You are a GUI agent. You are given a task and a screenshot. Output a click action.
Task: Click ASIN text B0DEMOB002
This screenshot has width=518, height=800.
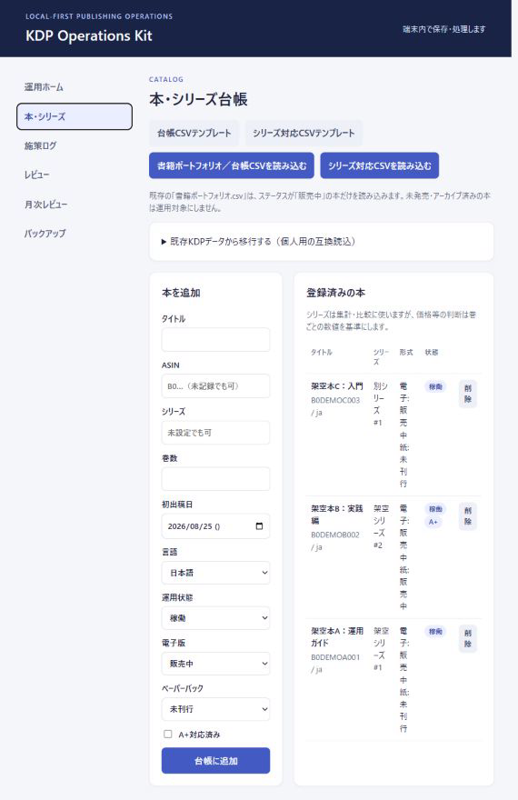(x=335, y=535)
